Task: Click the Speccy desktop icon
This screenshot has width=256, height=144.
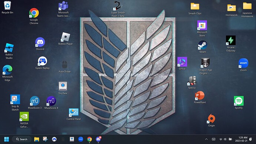Action: pos(192,83)
